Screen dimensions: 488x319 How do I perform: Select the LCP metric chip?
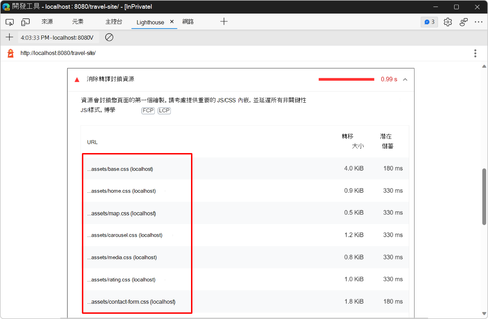(x=164, y=110)
